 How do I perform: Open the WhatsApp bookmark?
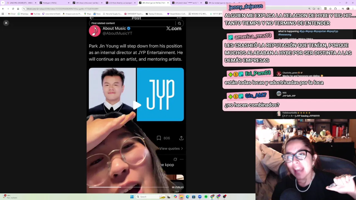click(x=23, y=14)
